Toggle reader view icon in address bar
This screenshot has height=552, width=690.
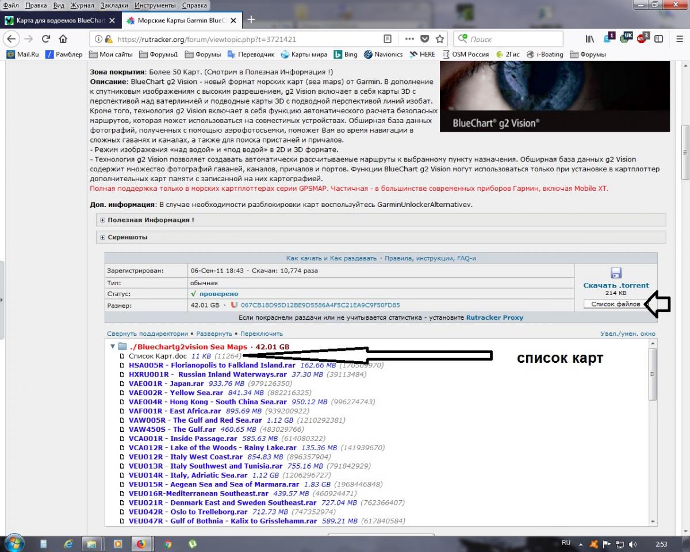tap(388, 39)
